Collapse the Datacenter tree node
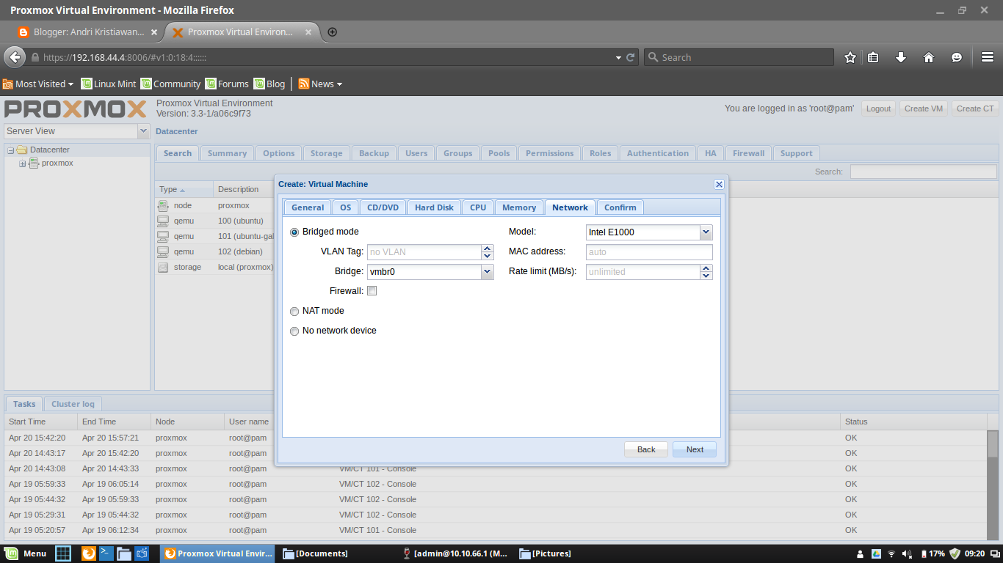 coord(11,150)
